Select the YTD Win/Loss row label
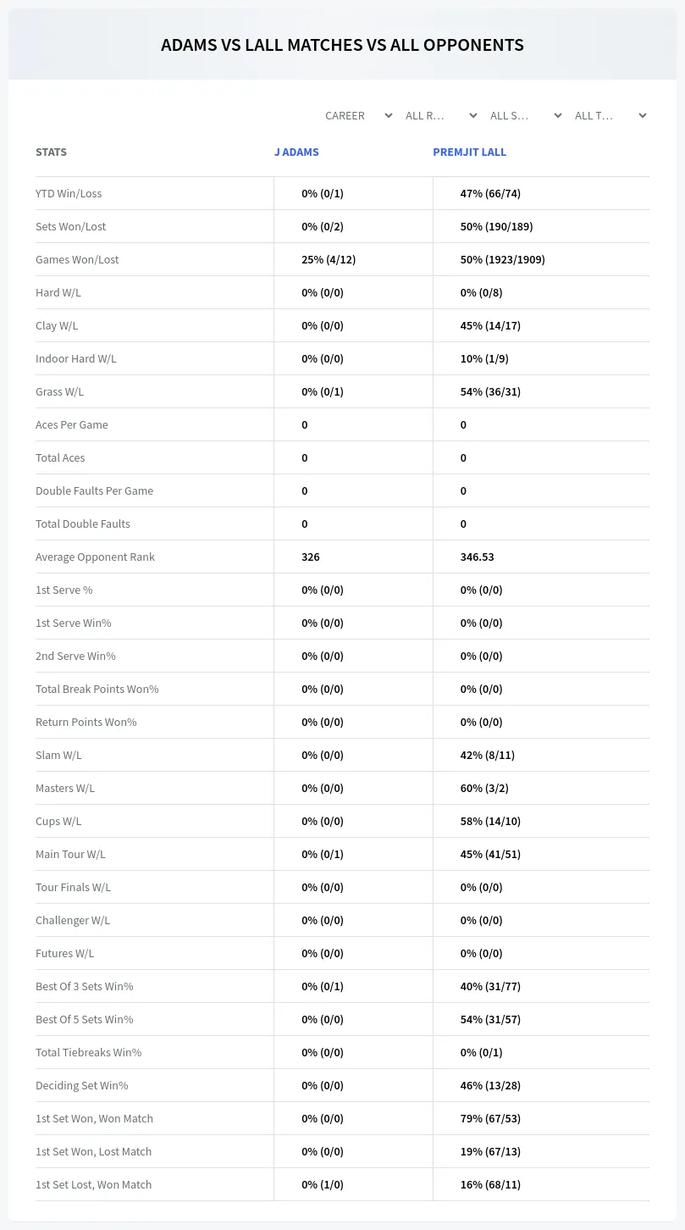685x1230 pixels. pyautogui.click(x=69, y=193)
